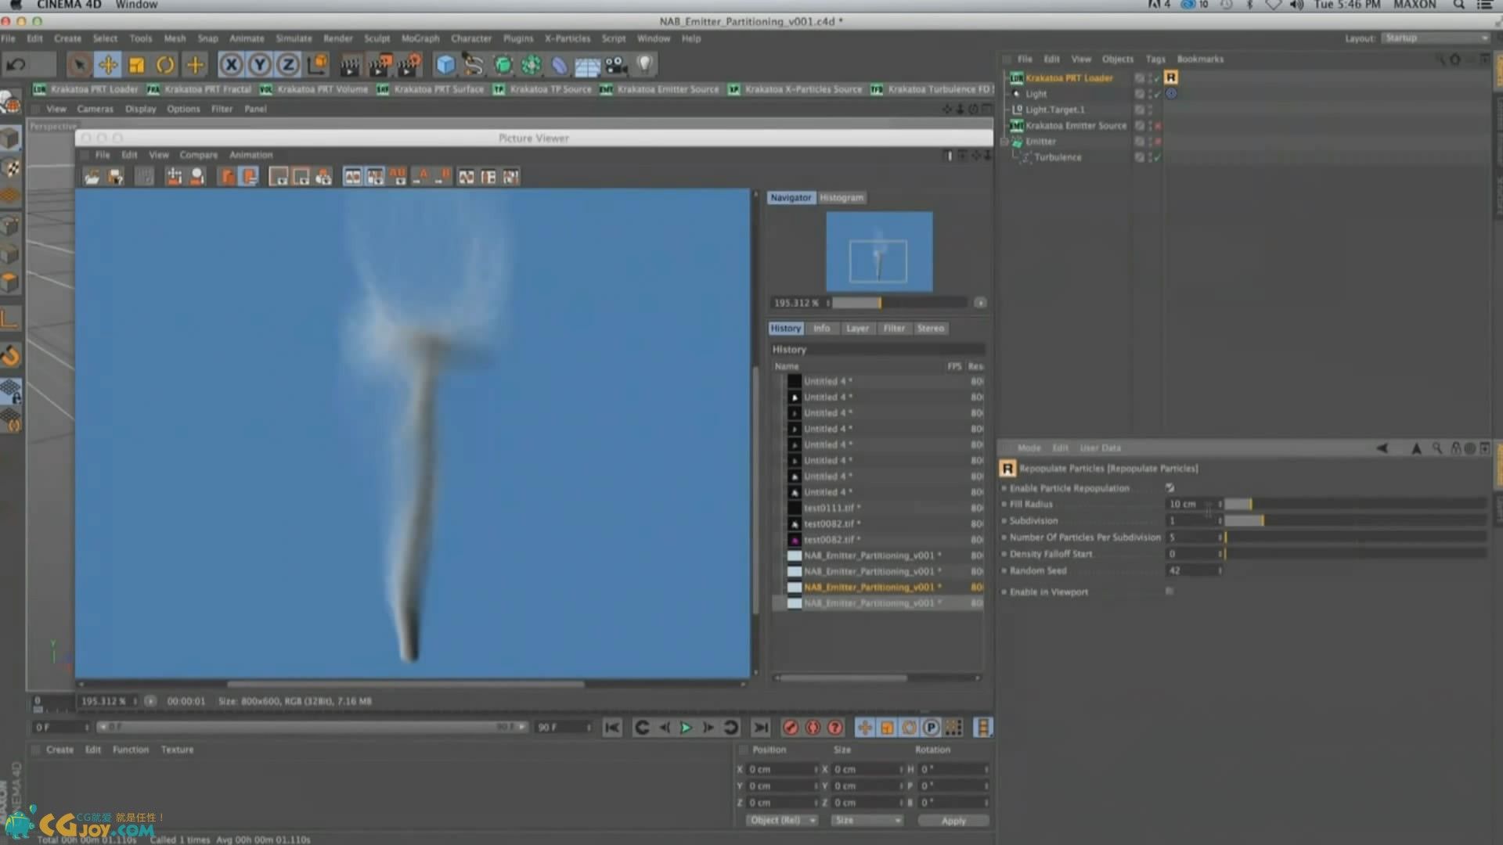This screenshot has width=1503, height=845.
Task: Enable the Krakatoa Emitter Source red X
Action: [1157, 126]
